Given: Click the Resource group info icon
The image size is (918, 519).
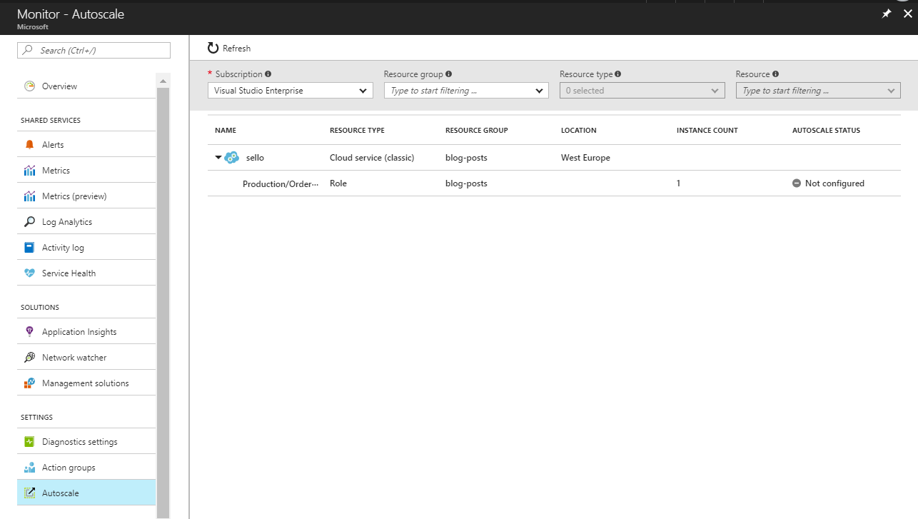Looking at the screenshot, I should [x=448, y=74].
